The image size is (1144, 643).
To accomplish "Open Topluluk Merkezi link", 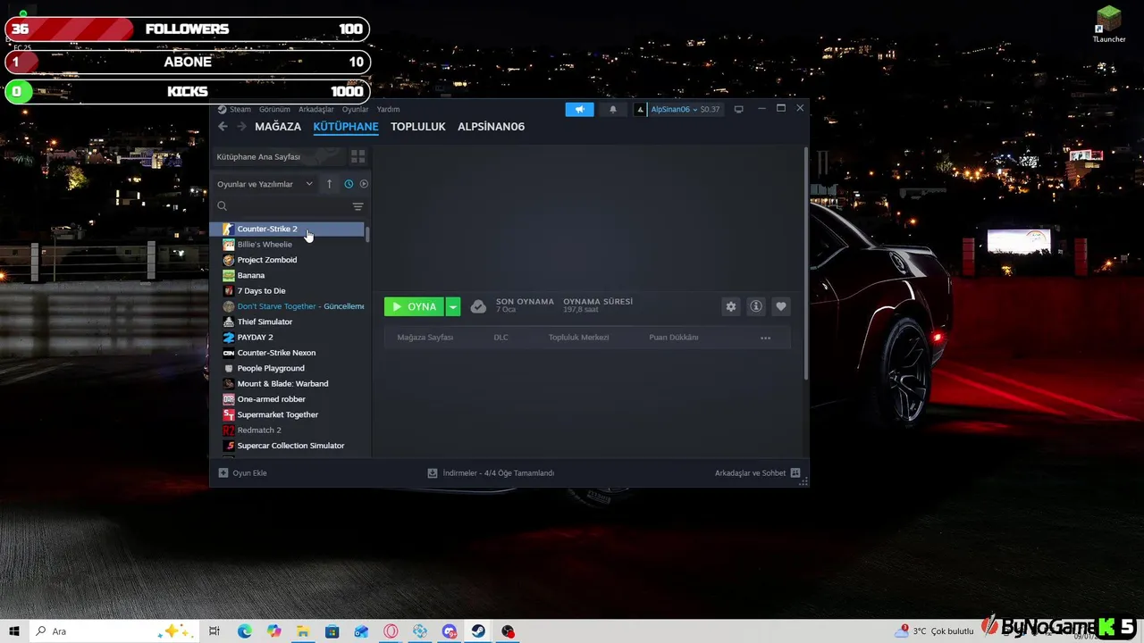I will (x=578, y=338).
